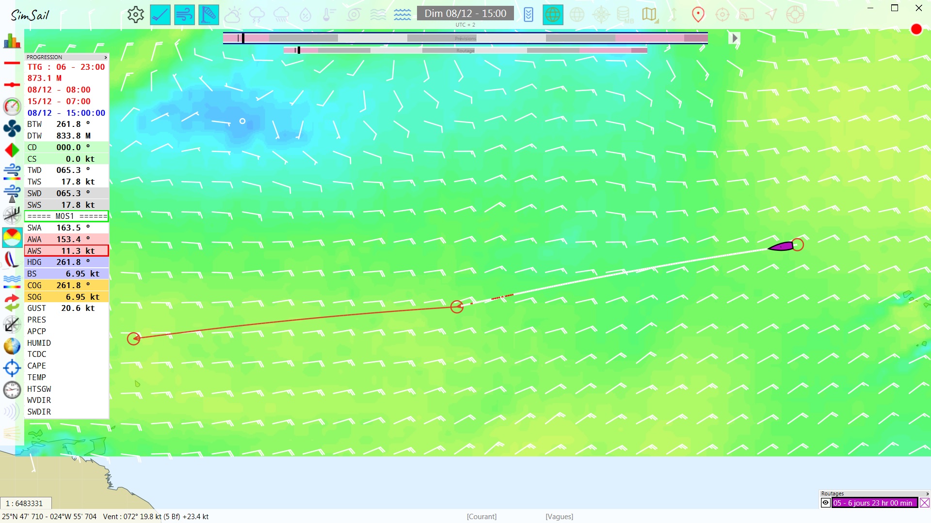Screen dimensions: 931x523
Task: Select the AWS 11.3 kt row
Action: tap(66, 251)
